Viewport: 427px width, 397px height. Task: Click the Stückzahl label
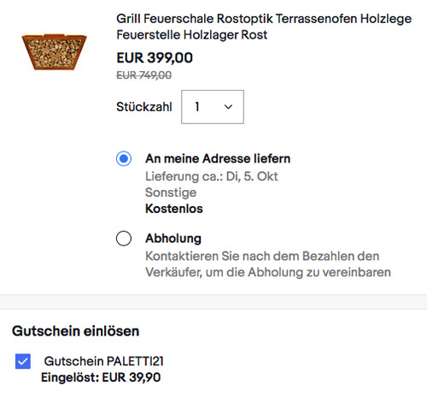(144, 107)
